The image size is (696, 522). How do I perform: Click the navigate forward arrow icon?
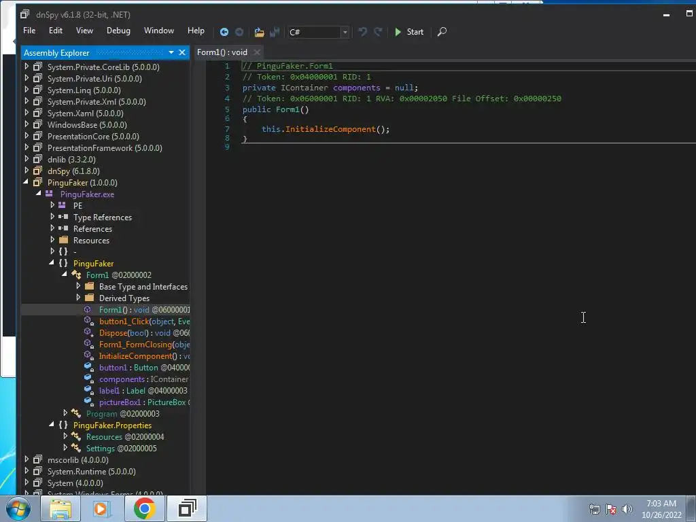click(x=239, y=32)
